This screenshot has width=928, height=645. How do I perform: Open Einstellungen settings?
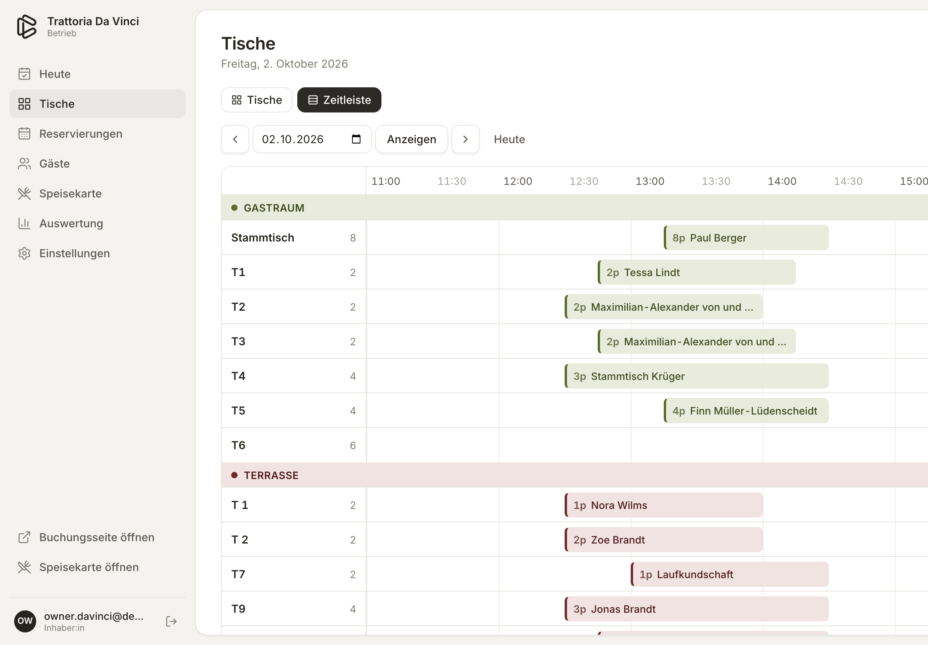pyautogui.click(x=97, y=253)
